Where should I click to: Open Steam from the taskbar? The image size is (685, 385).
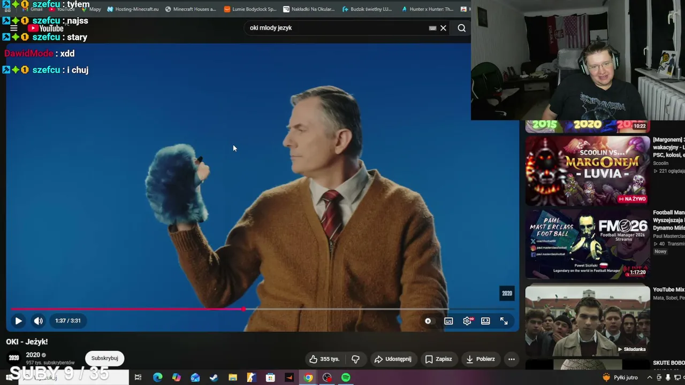[x=214, y=378]
